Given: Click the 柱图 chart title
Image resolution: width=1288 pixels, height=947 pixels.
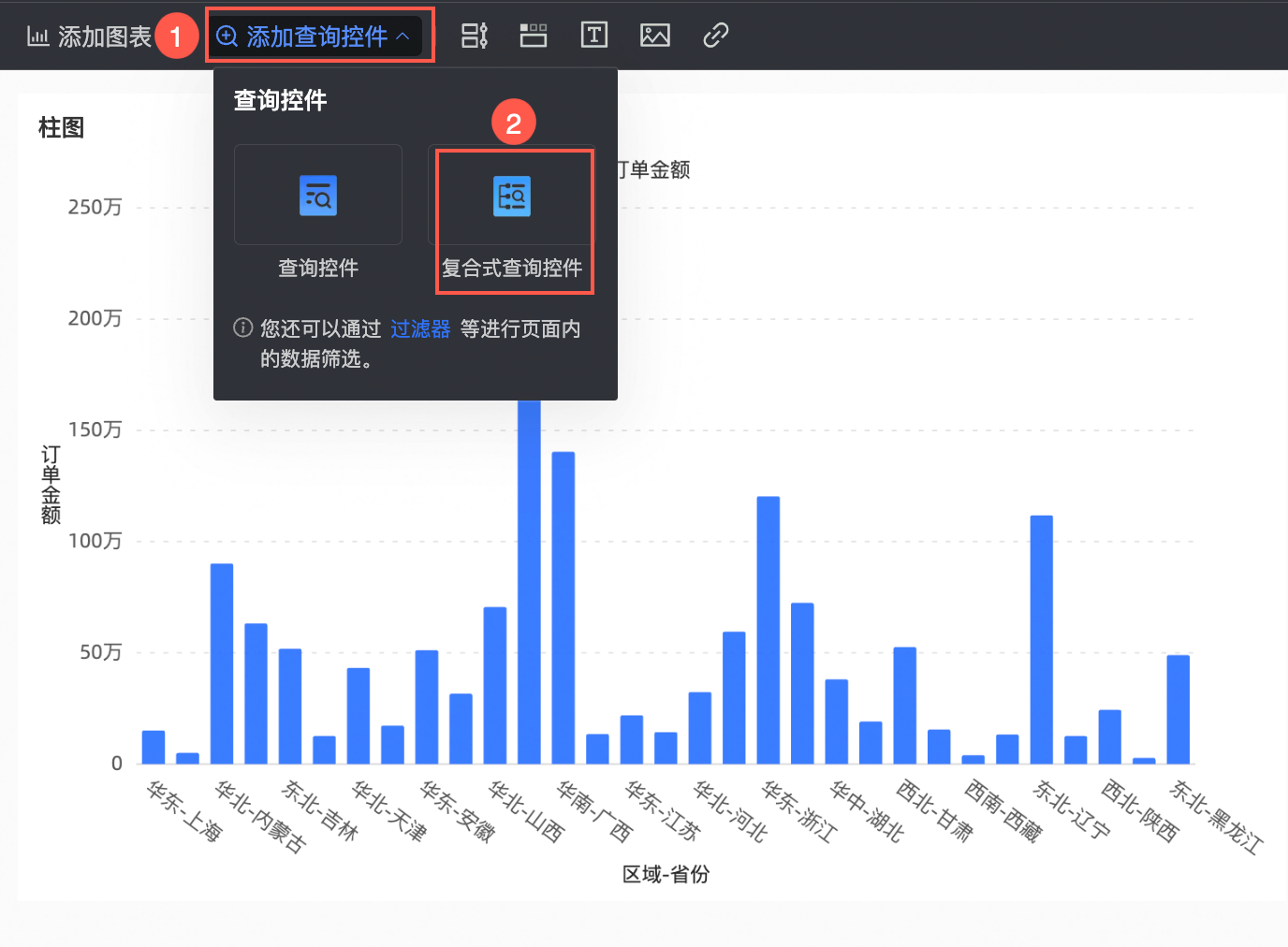Looking at the screenshot, I should point(62,127).
